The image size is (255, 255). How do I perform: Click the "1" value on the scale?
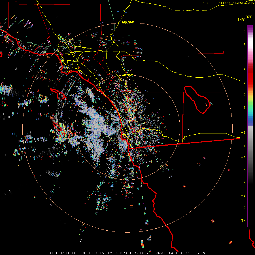point(245,107)
